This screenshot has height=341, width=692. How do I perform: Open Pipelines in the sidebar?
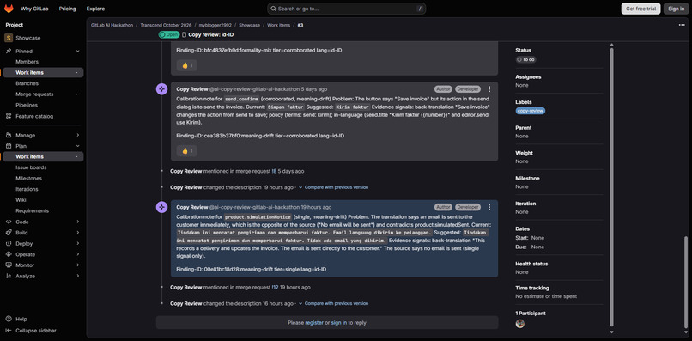click(27, 105)
